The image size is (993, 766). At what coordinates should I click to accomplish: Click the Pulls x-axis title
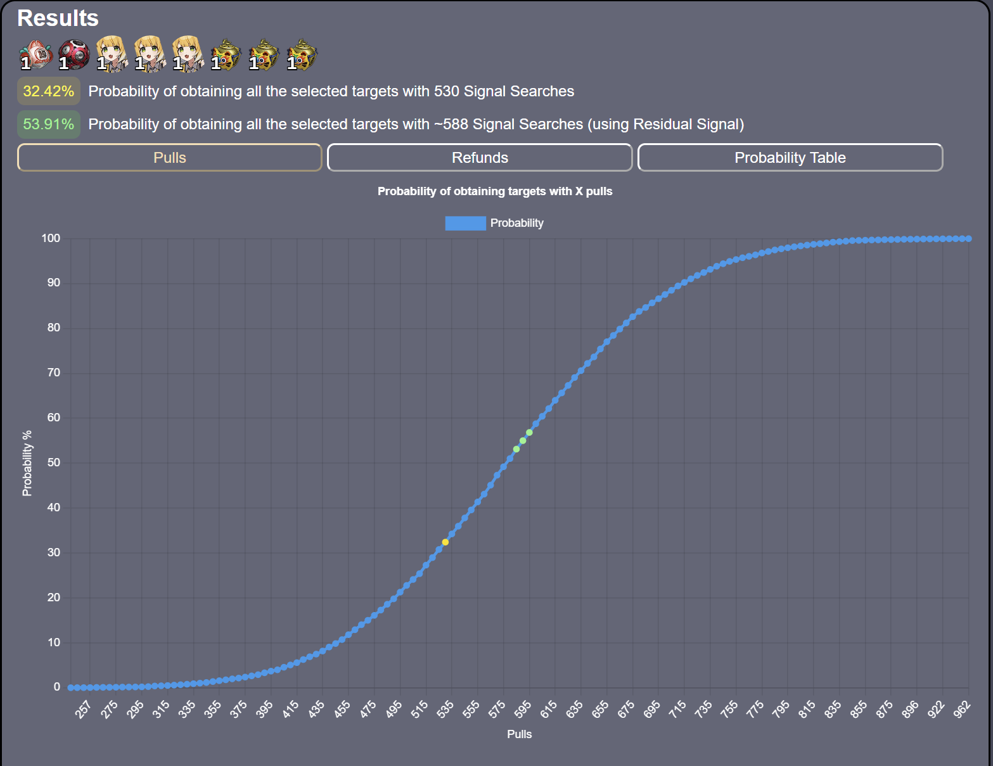click(520, 734)
